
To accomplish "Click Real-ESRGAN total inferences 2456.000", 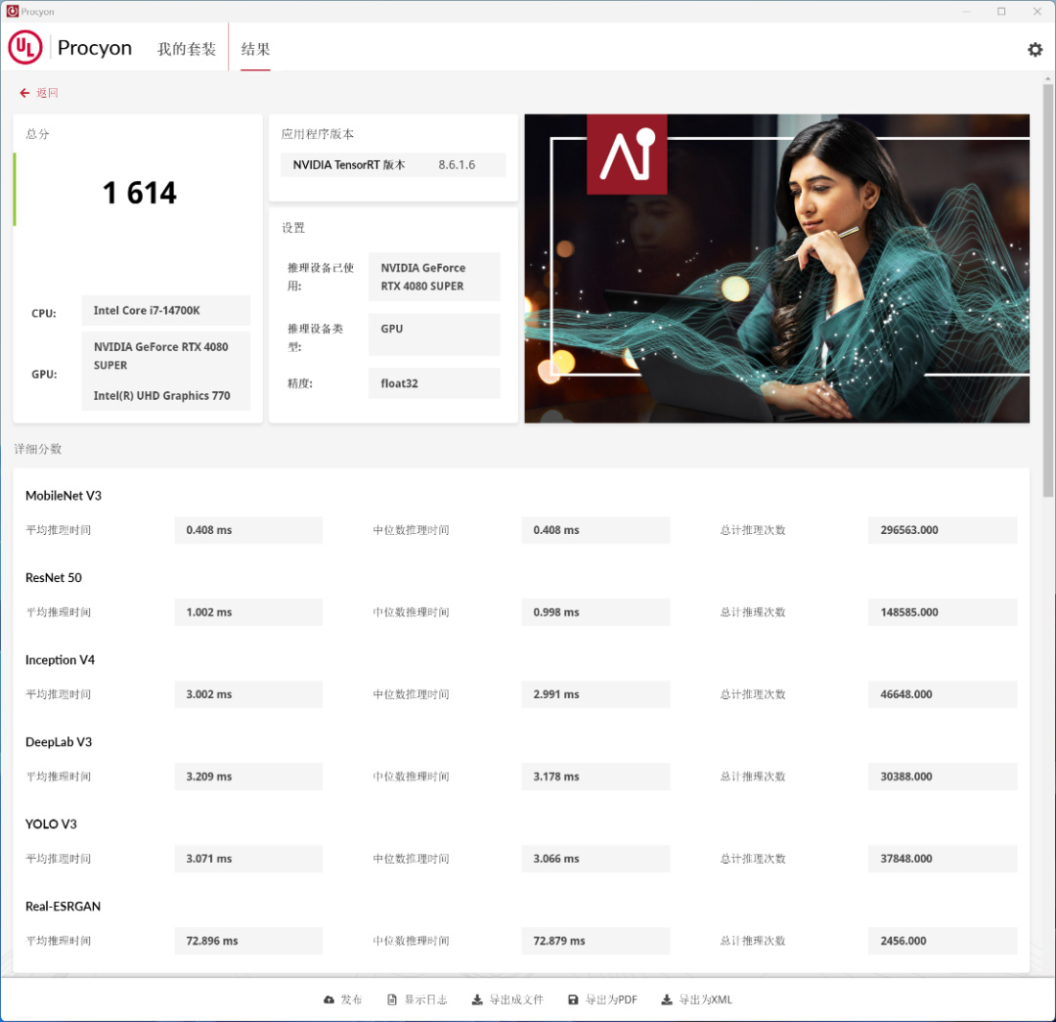I will coord(943,941).
